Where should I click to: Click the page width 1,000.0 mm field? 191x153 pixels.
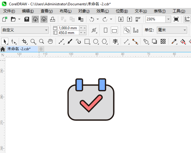point(68,28)
